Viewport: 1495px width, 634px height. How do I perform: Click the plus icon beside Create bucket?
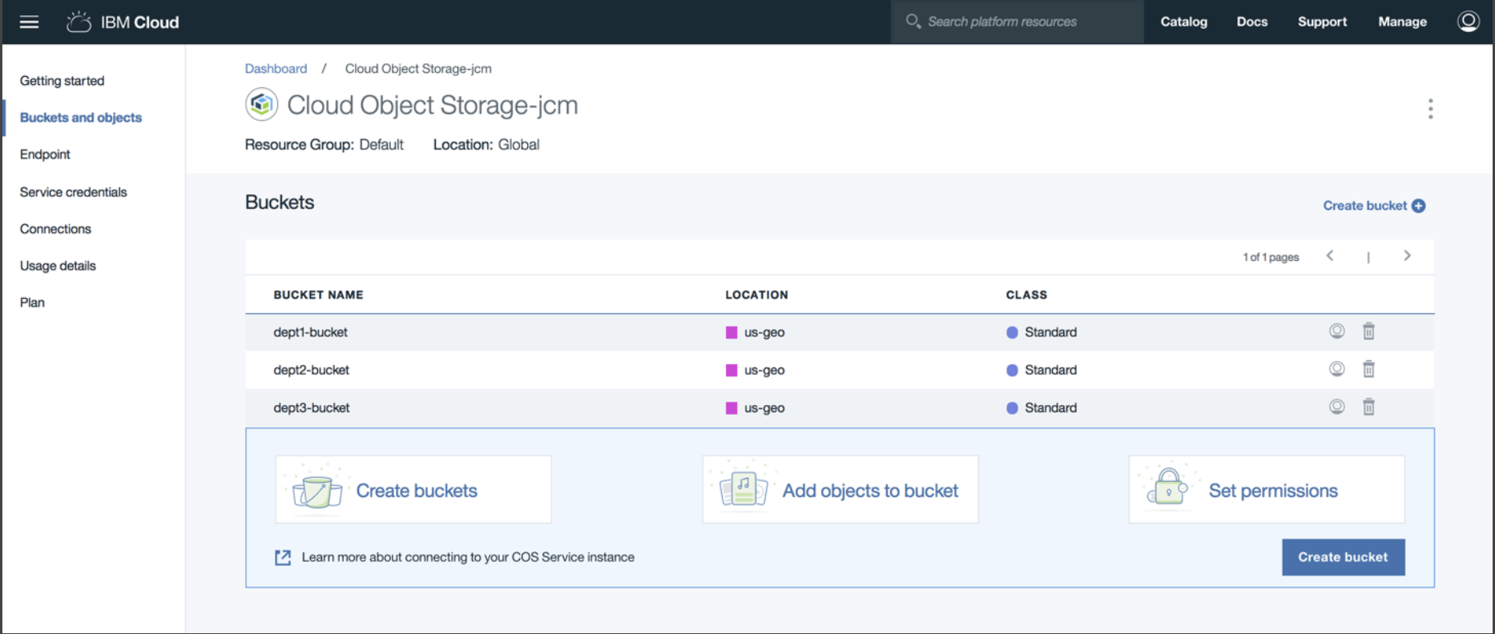click(1418, 206)
